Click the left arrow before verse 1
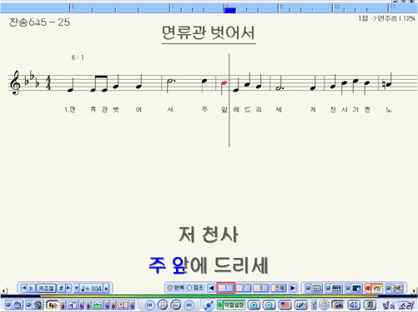This screenshot has width=418, height=312. pos(211,288)
